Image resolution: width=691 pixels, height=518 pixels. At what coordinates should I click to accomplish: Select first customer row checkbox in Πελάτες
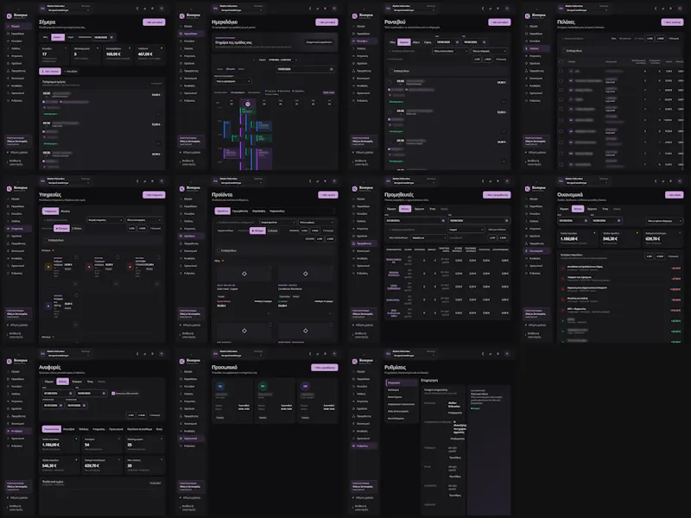tap(561, 71)
